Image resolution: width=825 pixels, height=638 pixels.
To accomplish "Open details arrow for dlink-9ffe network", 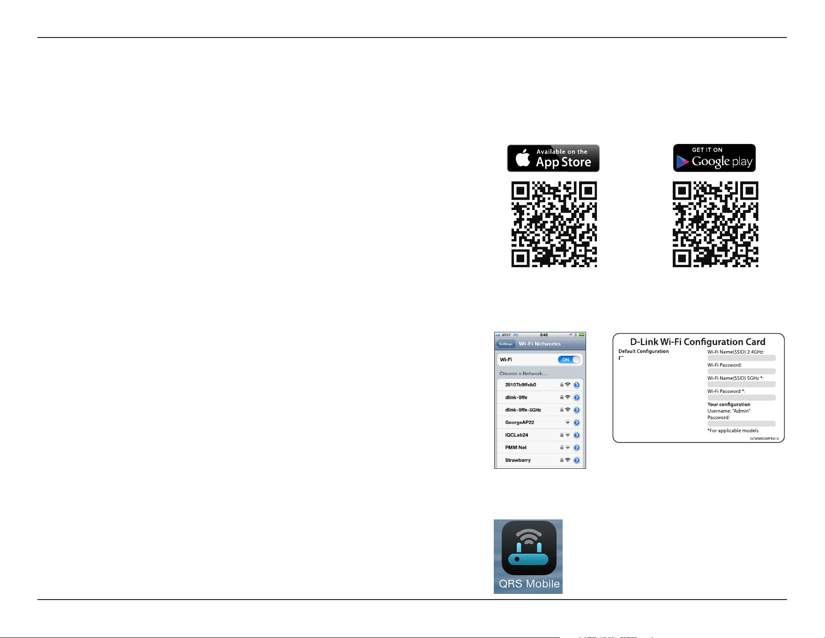I will (x=577, y=398).
